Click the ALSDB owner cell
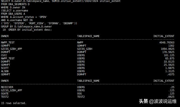Viewport: 180px width, 107px height. [x=5, y=71]
